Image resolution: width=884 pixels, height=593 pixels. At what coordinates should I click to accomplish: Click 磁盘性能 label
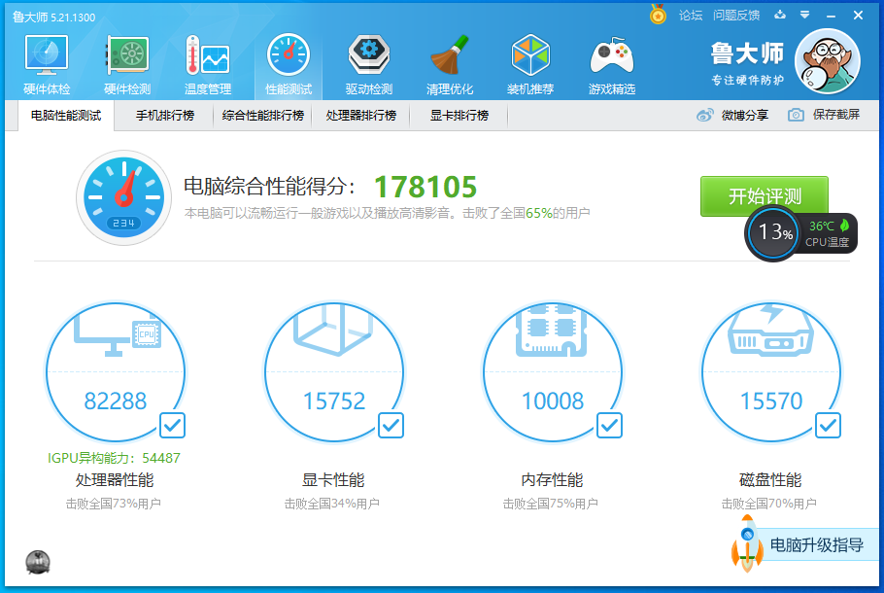[x=770, y=480]
